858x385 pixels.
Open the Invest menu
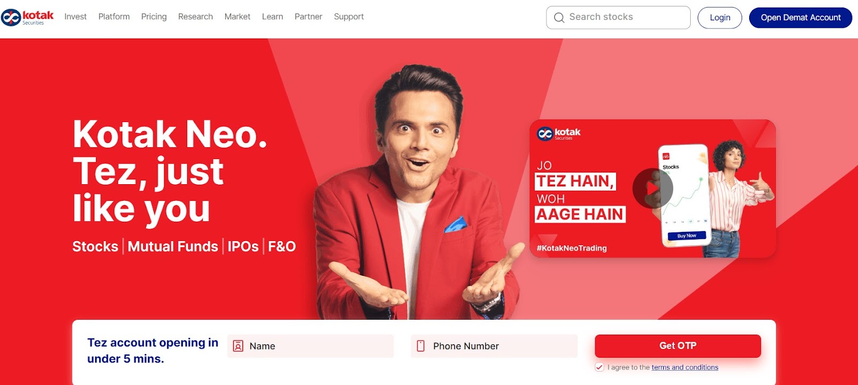[x=76, y=17]
